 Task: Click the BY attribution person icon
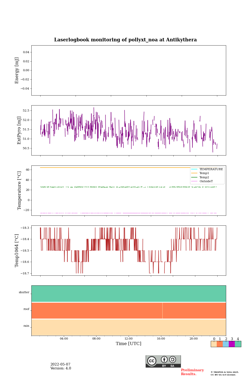coord(164,359)
